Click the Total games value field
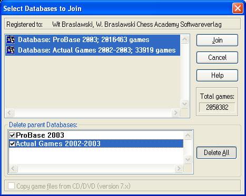The height and width of the screenshot is (196, 246). pyautogui.click(x=217, y=107)
